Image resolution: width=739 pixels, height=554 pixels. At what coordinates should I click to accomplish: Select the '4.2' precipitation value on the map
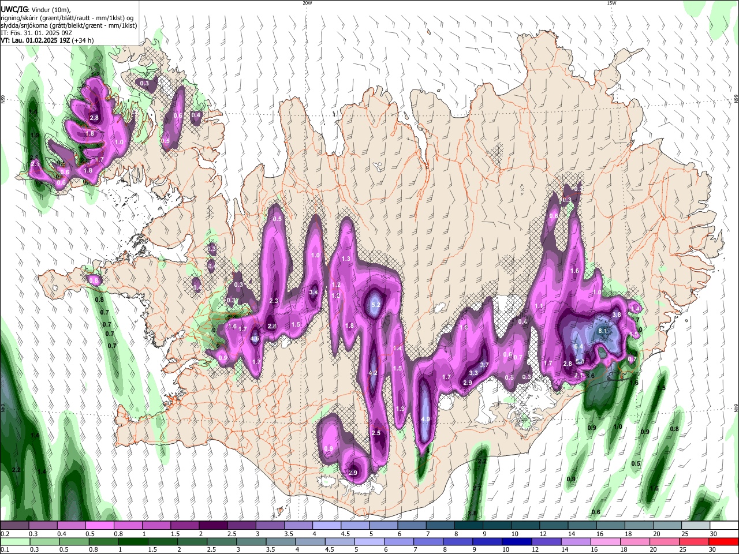click(373, 373)
